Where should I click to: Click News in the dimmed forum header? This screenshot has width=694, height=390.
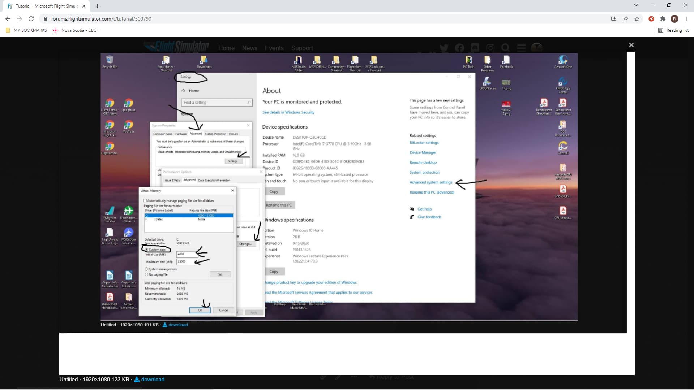coord(250,48)
